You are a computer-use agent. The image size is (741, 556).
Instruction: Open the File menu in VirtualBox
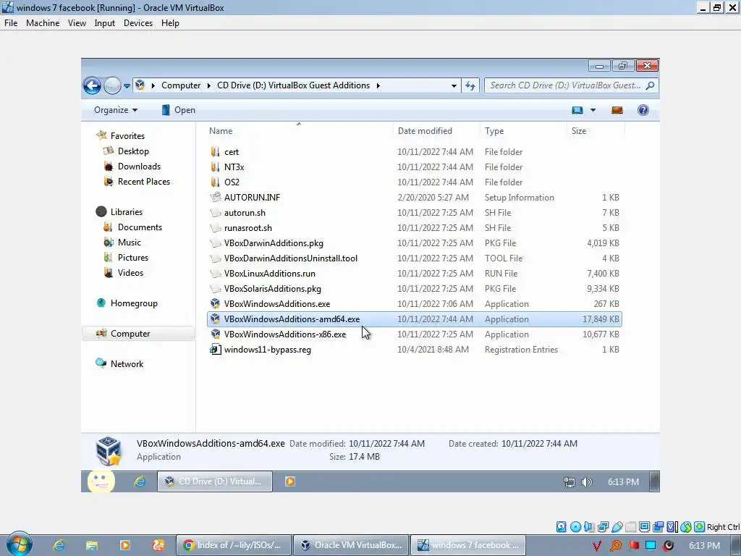(x=11, y=23)
